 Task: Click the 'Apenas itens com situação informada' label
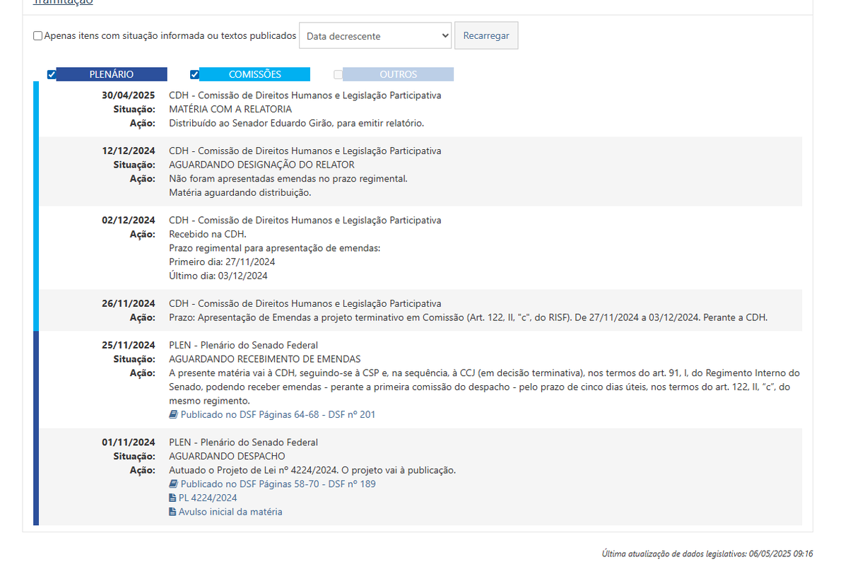click(170, 36)
